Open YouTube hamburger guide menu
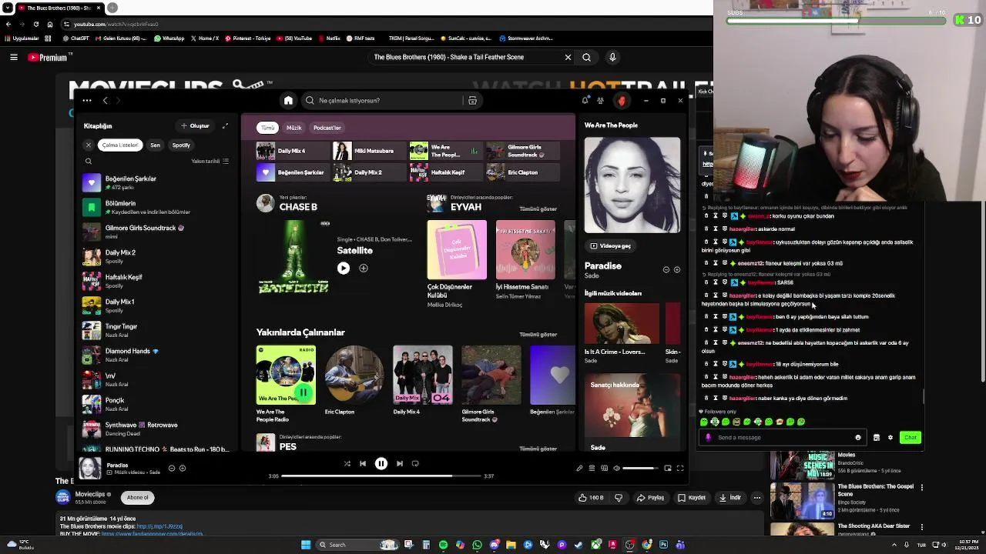The image size is (986, 554). point(13,57)
